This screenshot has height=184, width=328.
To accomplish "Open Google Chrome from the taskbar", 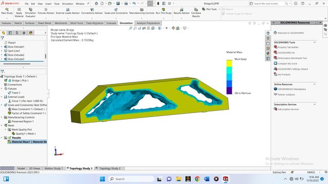I will coord(197,179).
